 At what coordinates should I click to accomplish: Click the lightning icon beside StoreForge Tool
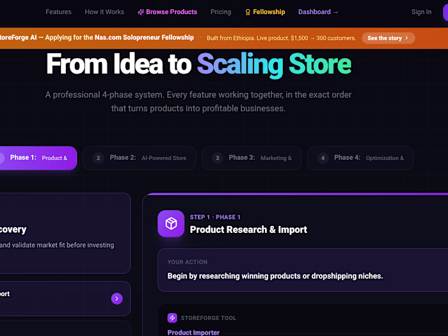172,317
